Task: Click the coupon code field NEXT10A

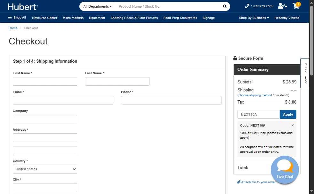Action: click(x=259, y=114)
